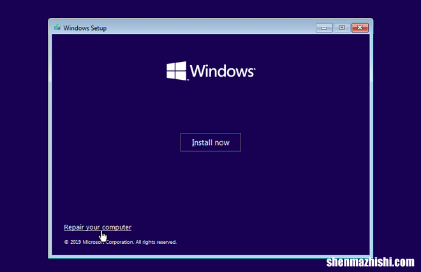Click the Windows Setup title text
Screen dimensions: 421x272
tap(85, 28)
